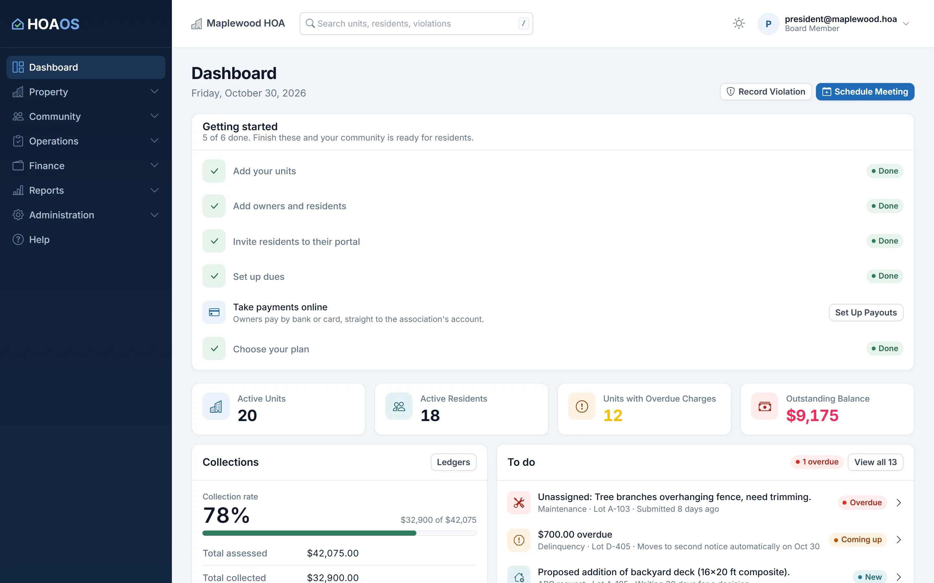This screenshot has height=583, width=934.
Task: Open the Administration sidebar section
Action: [x=86, y=215]
